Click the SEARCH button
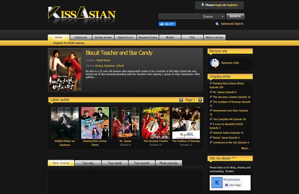Image resolution: width=299 pixels, height=194 pixels. pyautogui.click(x=235, y=16)
